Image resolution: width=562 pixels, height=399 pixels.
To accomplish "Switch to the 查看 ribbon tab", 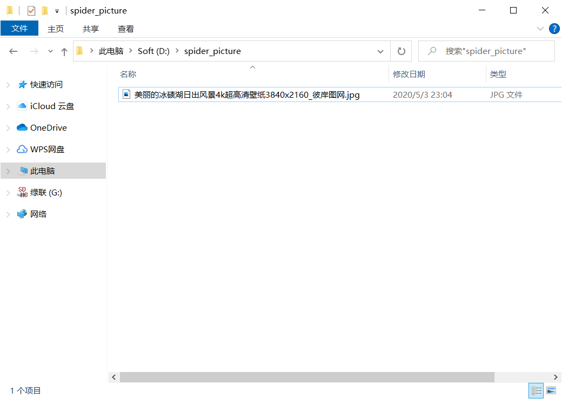I will tap(125, 29).
